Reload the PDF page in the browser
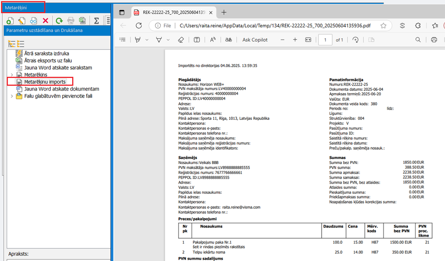Image resolution: width=445 pixels, height=261 pixels. [139, 25]
